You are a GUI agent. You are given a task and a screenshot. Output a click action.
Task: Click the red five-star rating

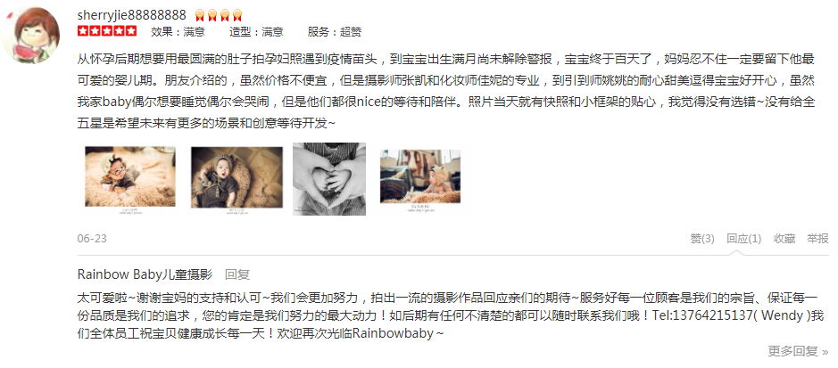(x=107, y=31)
